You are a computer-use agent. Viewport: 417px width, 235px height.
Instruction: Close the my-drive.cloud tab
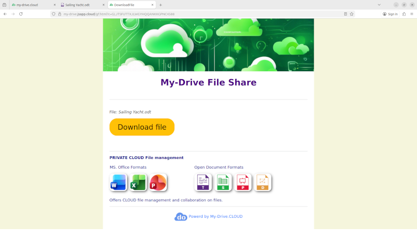click(x=55, y=5)
